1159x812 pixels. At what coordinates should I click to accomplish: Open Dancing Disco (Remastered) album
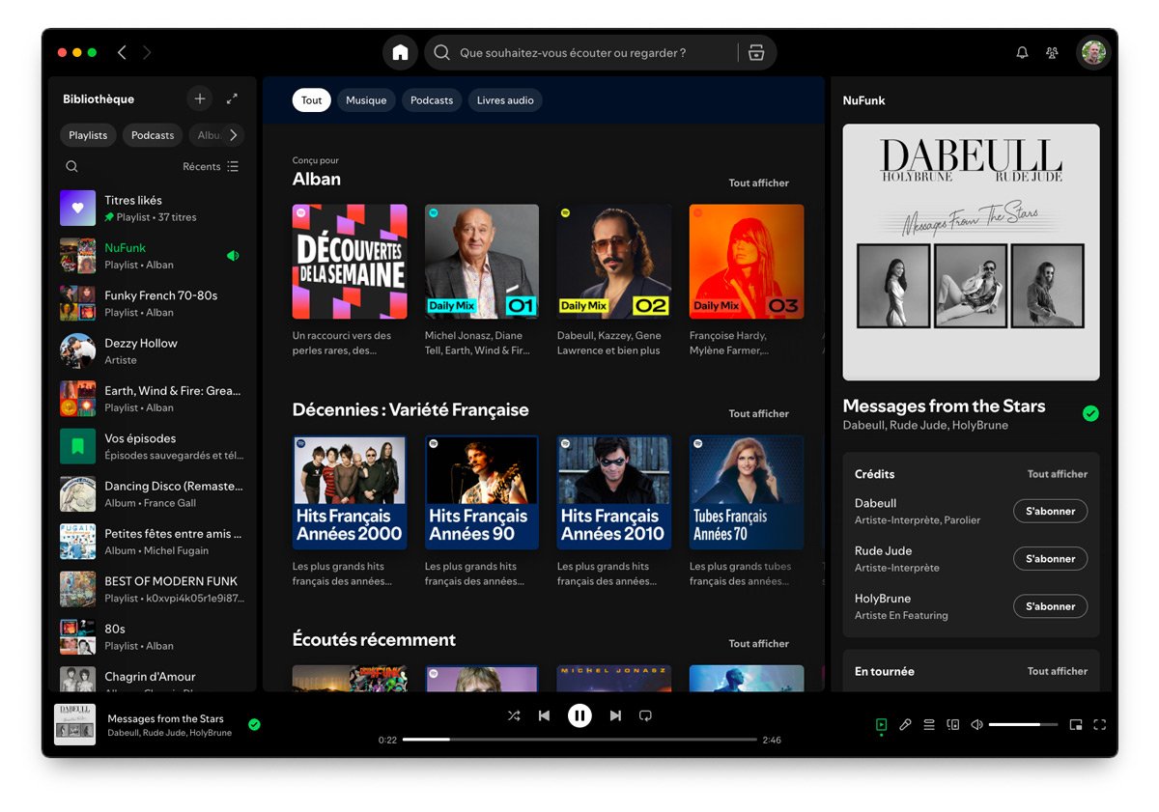tap(153, 493)
